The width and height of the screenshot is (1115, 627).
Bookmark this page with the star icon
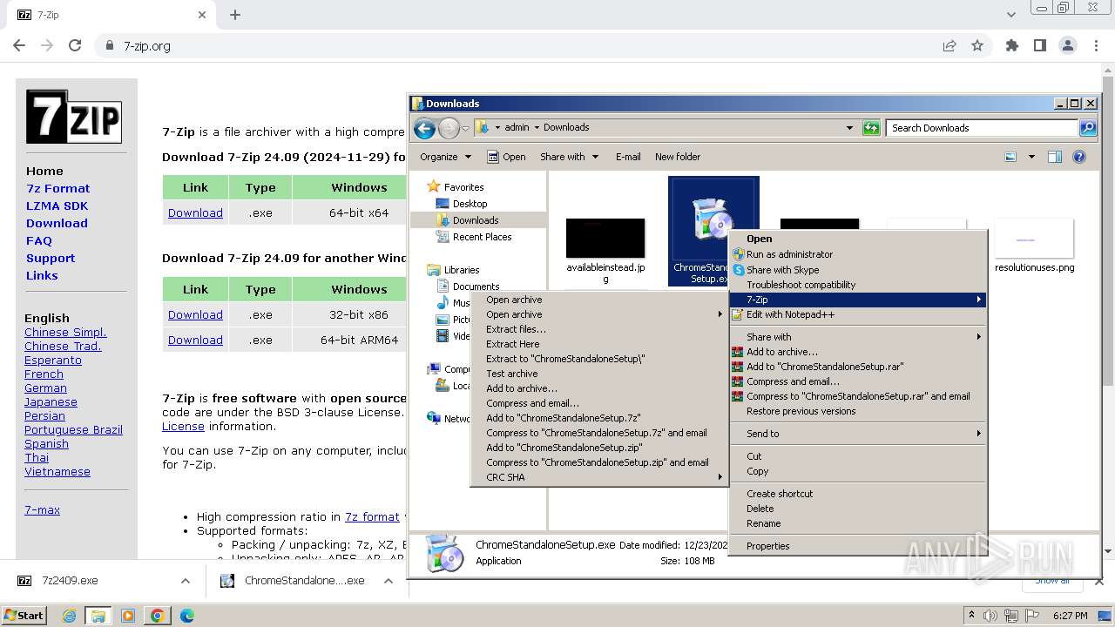pos(977,45)
